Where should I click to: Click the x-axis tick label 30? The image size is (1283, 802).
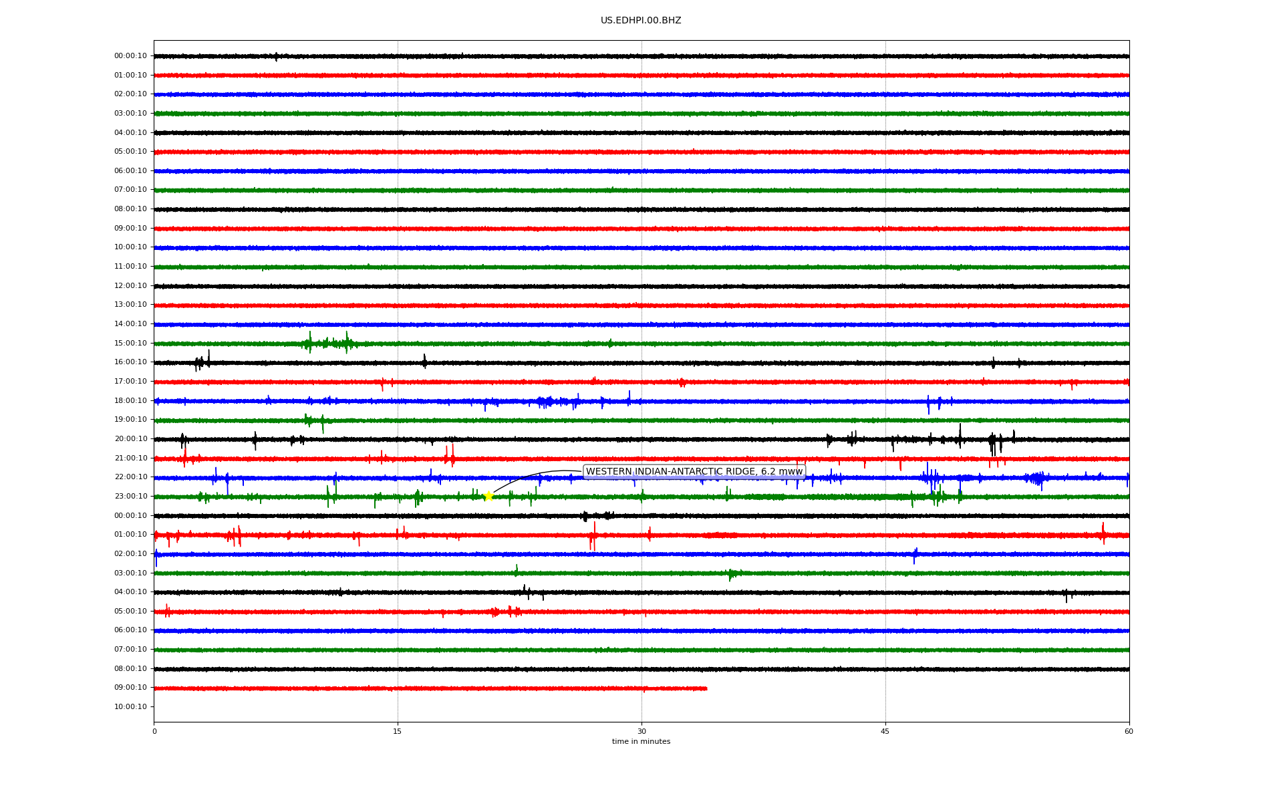[641, 732]
